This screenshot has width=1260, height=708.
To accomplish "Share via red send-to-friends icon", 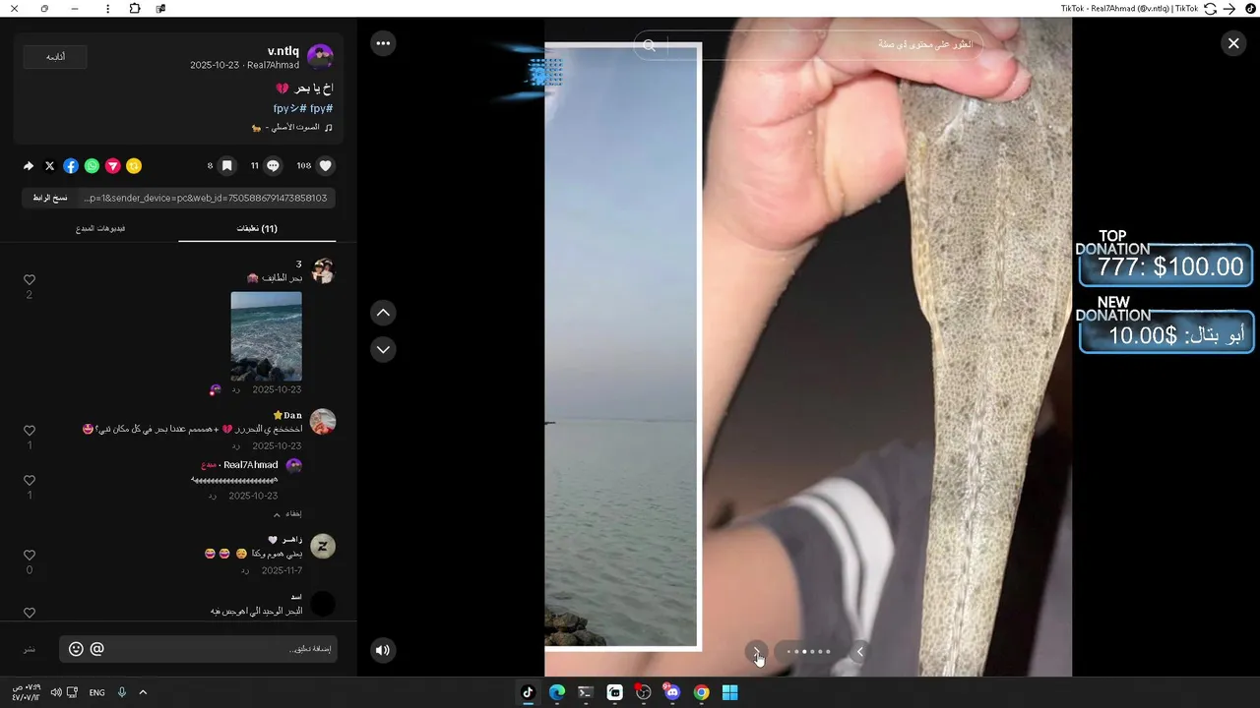I will point(113,166).
